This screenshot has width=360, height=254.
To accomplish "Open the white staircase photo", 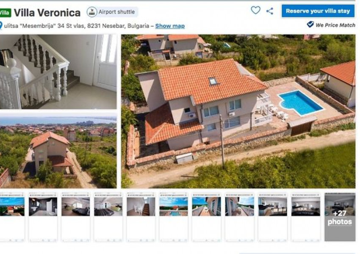I will coord(58,72).
